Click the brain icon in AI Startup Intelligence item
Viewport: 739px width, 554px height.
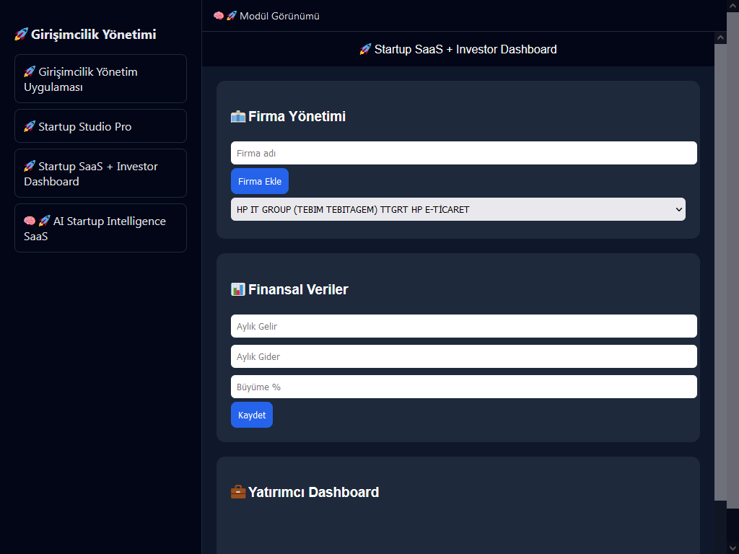tap(30, 221)
